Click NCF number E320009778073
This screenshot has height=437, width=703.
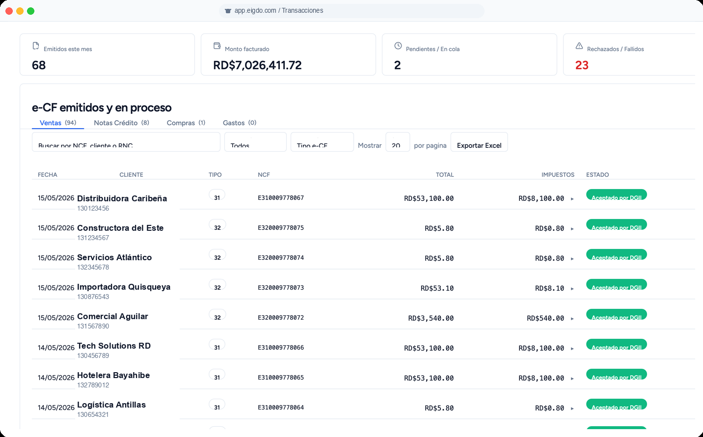click(281, 288)
